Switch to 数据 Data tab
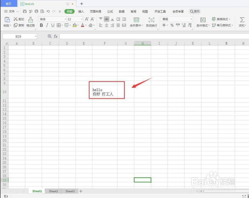The width and height of the screenshot is (249, 198). [x=122, y=12]
